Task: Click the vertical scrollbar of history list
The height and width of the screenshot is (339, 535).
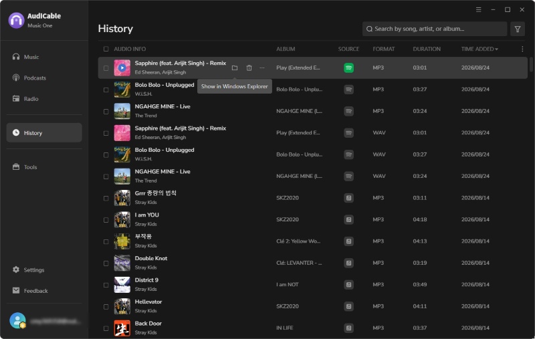Action: [531, 65]
